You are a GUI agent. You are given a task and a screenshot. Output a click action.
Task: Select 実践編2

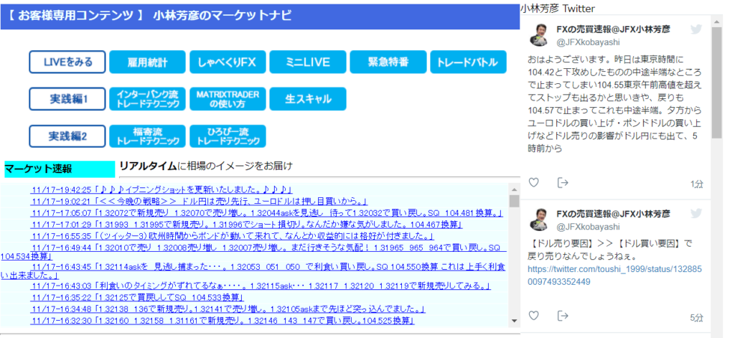click(x=67, y=136)
